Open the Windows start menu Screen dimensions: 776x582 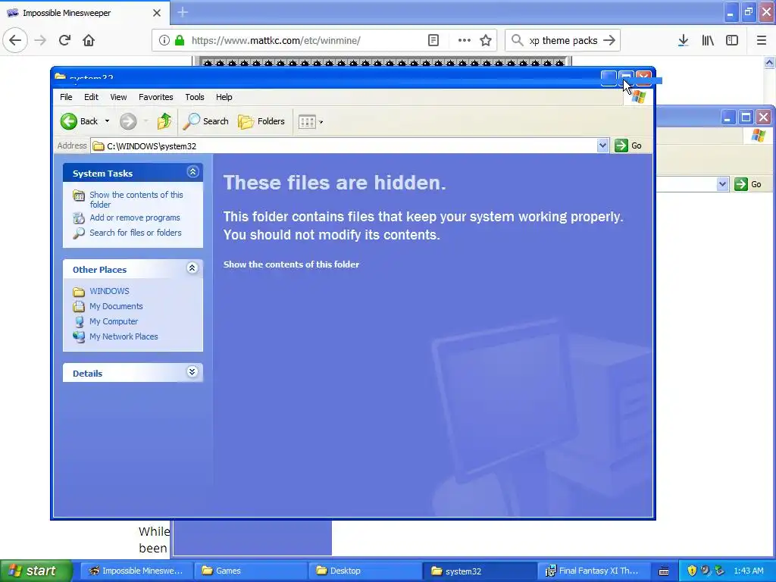click(36, 571)
